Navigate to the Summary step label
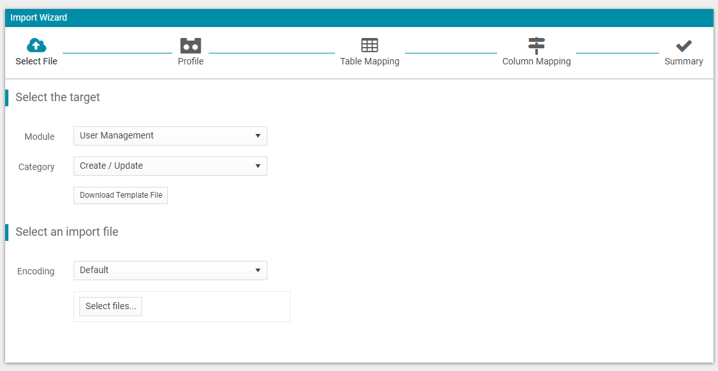This screenshot has height=371, width=718. coord(684,61)
